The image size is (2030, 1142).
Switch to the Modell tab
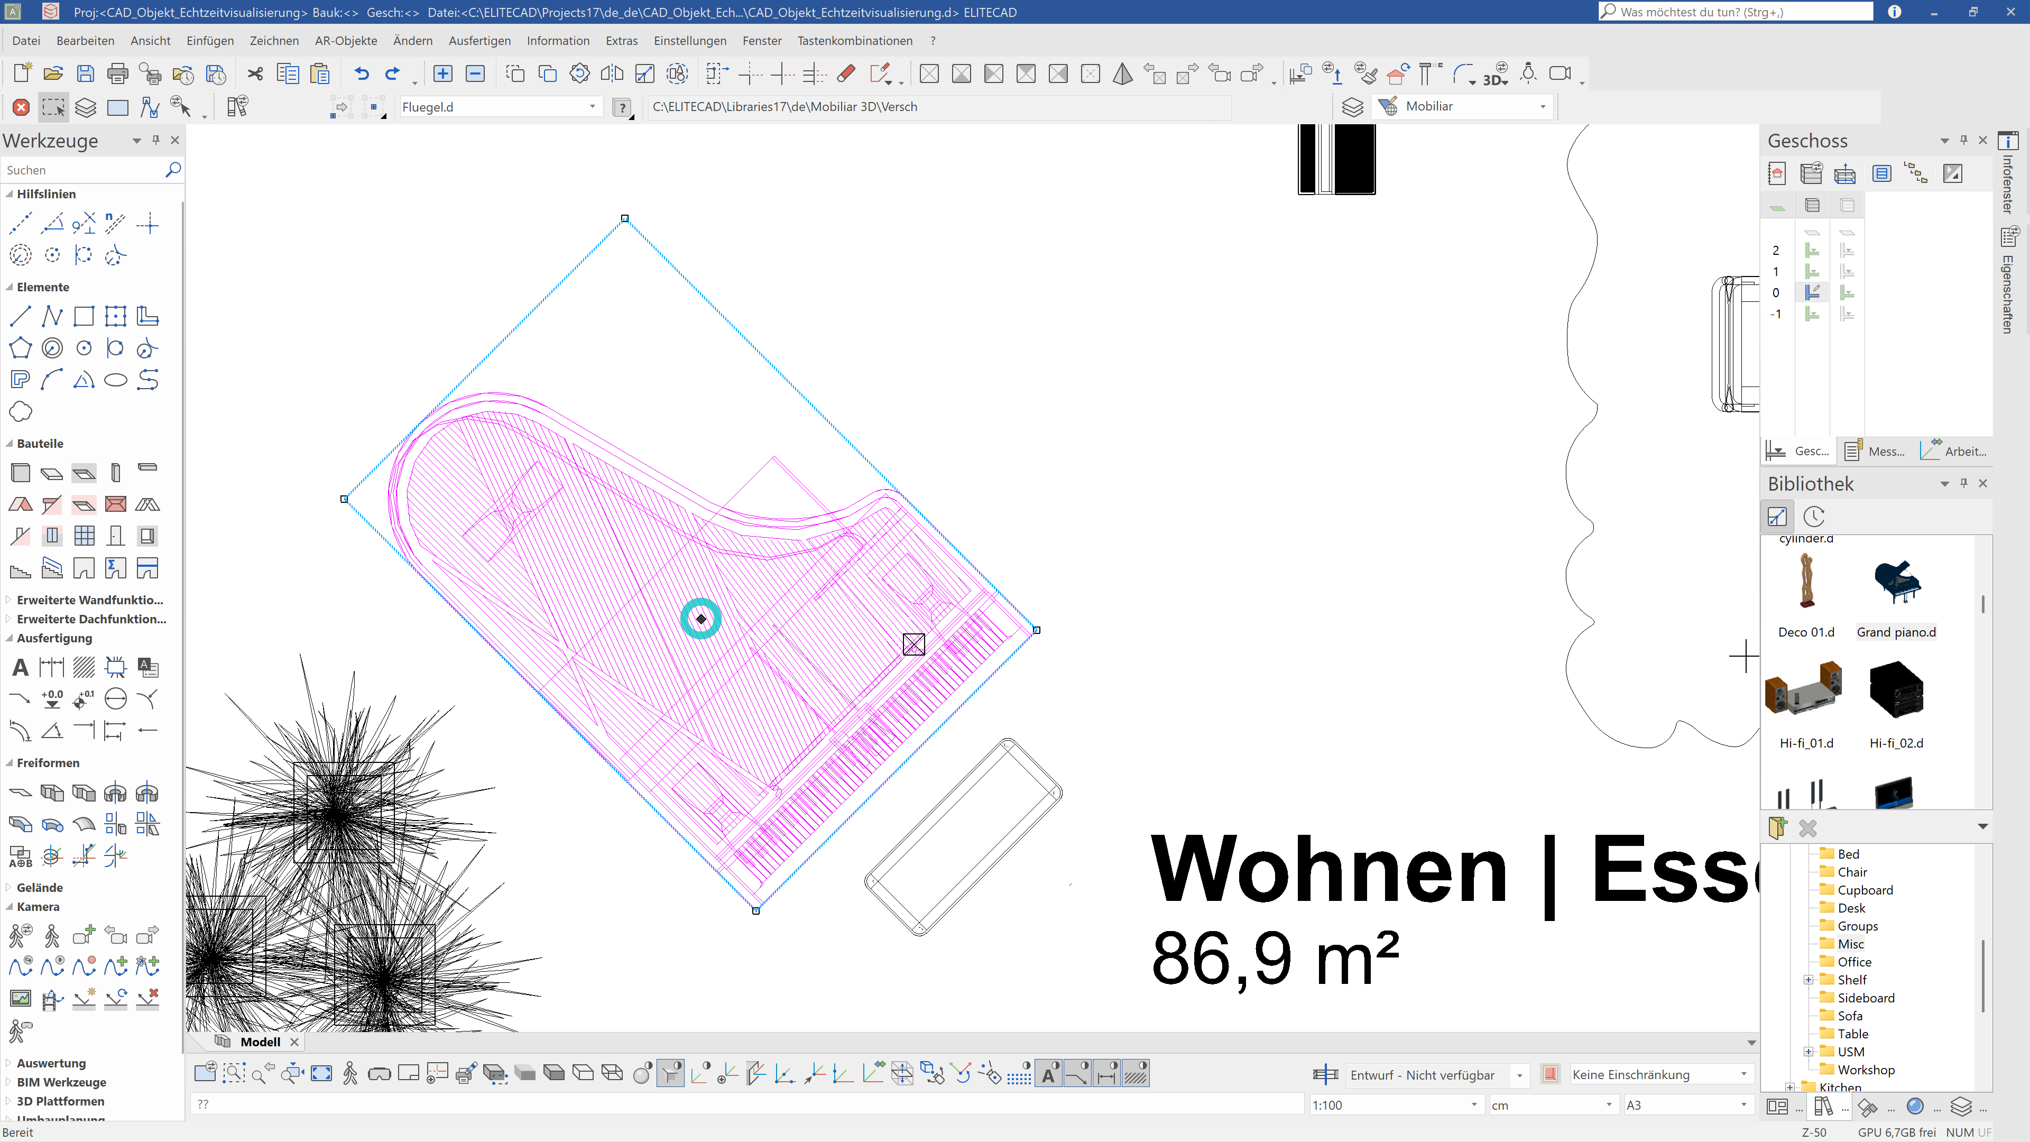point(260,1042)
